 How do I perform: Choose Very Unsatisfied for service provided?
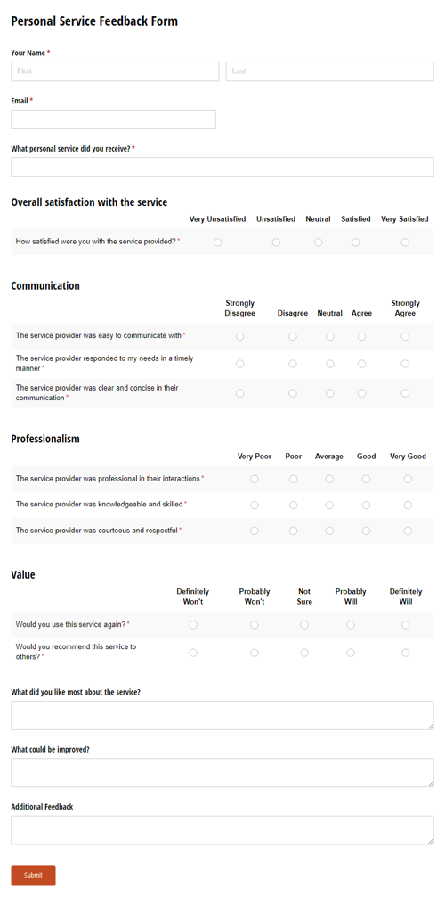pos(218,243)
